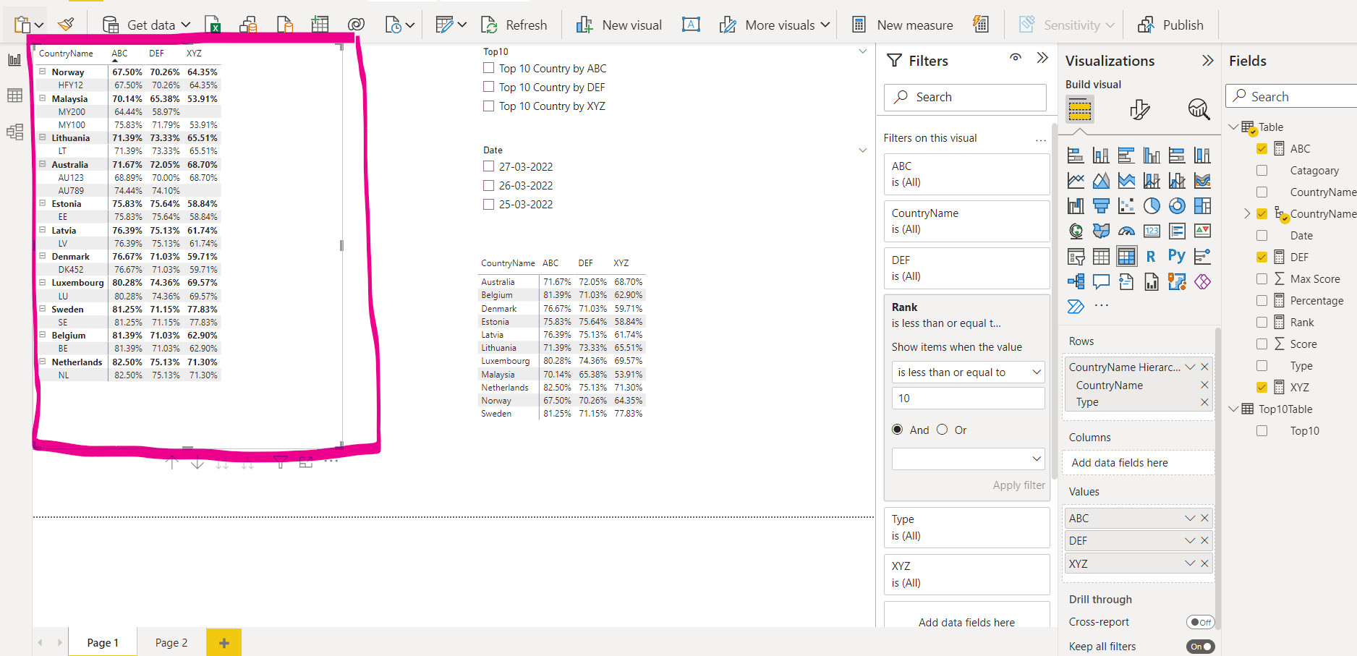Pick the Python visual icon
Screen dimensions: 1357x656
(1177, 256)
